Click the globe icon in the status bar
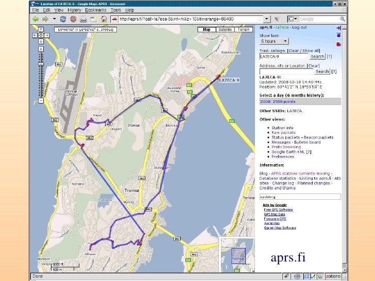 [297, 276]
